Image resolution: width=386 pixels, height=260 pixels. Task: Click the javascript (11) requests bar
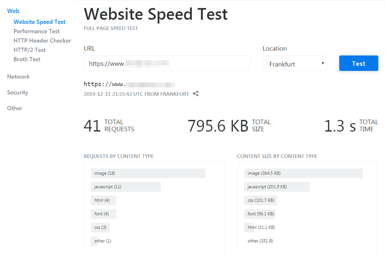pyautogui.click(x=126, y=187)
